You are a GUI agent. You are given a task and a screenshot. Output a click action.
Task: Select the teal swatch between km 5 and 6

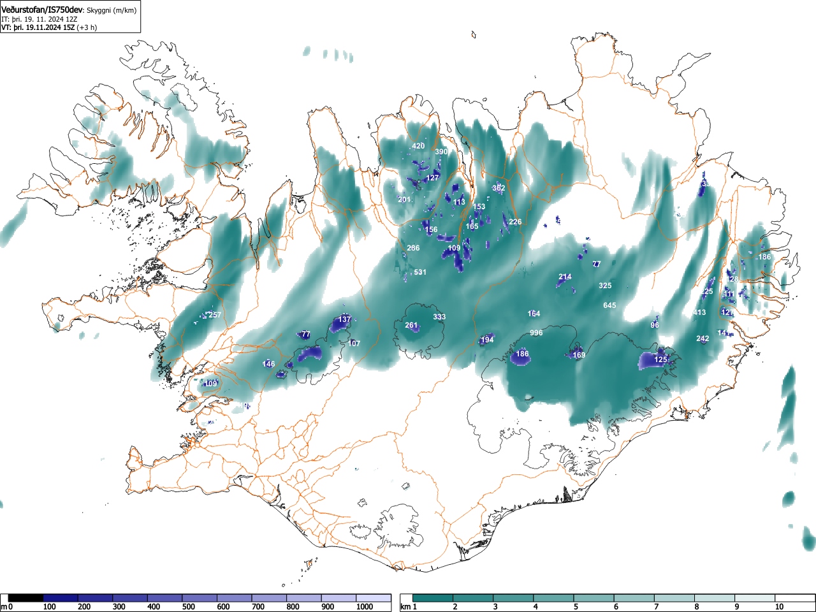tap(594, 598)
